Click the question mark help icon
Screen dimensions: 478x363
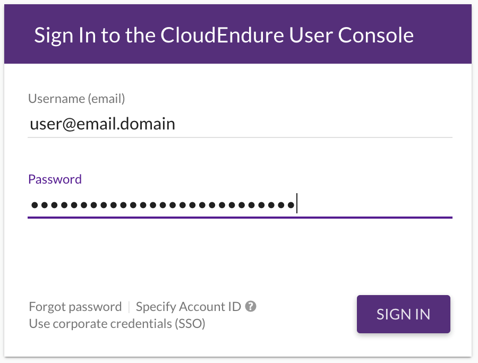coord(251,306)
